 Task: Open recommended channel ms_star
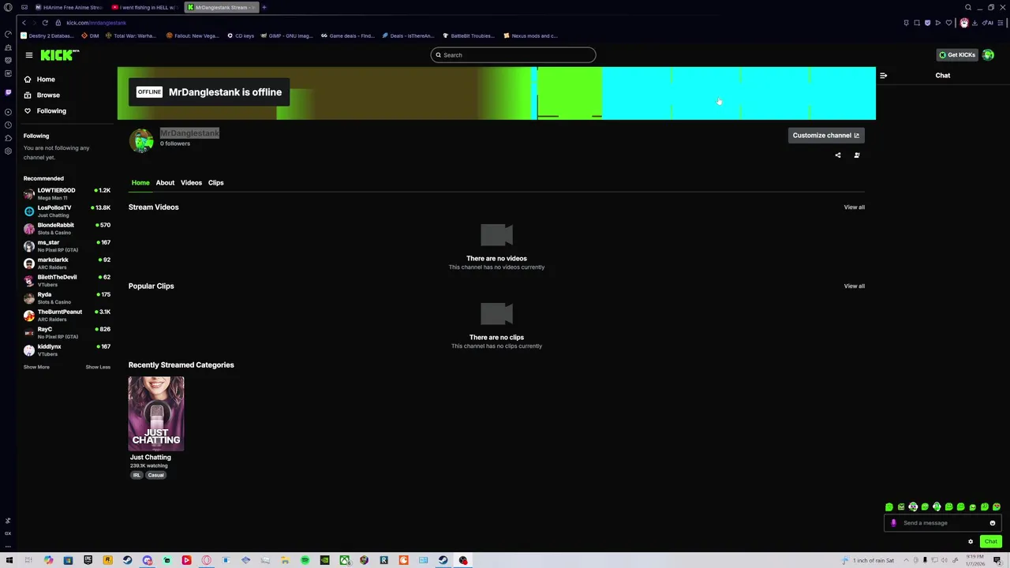[x=67, y=246]
